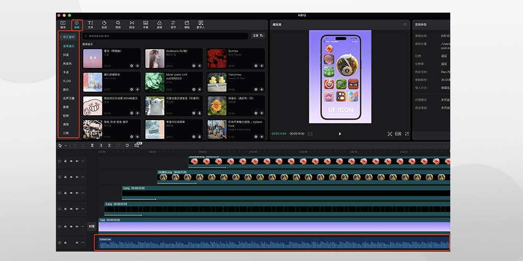523x261 pixels.
Task: Add Andalusia (DJ版) to timeline
Action: [199, 66]
